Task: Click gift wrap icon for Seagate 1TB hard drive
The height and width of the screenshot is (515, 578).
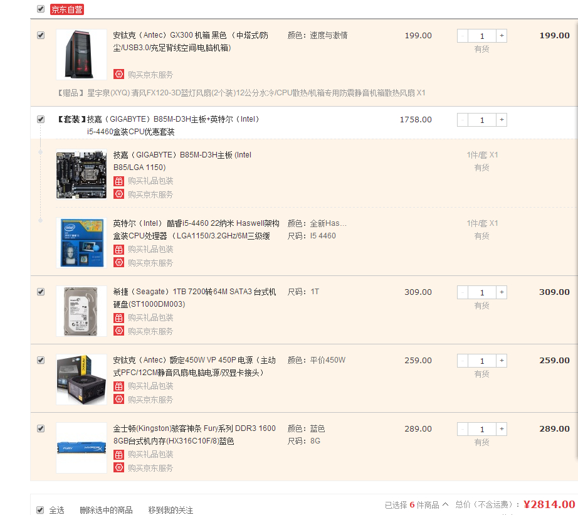Action: [x=118, y=317]
